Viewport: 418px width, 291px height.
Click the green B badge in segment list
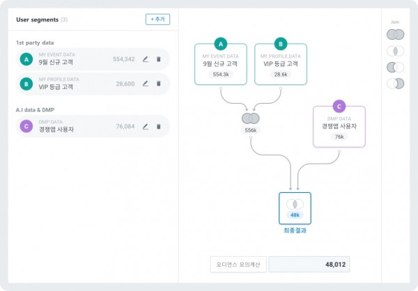26,84
